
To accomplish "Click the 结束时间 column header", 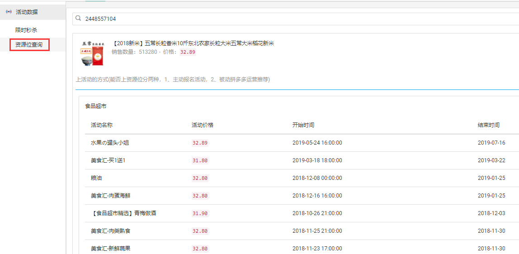I will point(489,125).
